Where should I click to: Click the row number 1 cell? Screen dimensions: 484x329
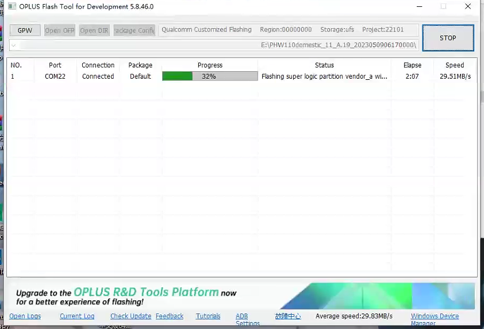click(x=13, y=76)
